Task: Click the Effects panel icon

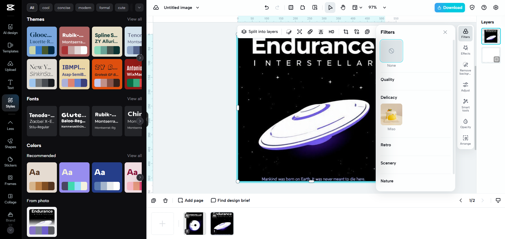Action: point(465,50)
